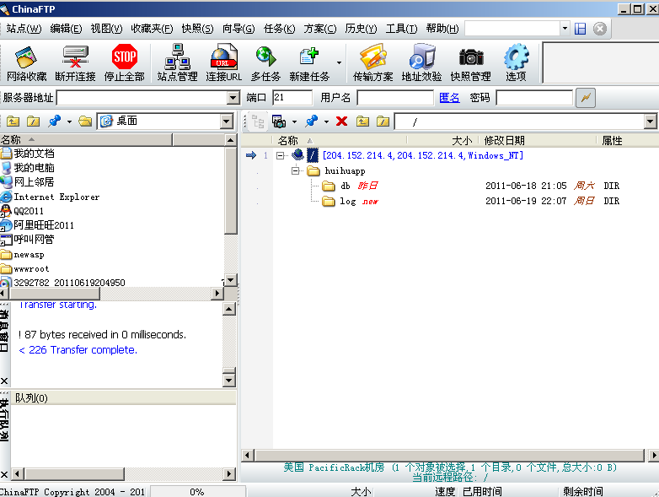Open the 桌面 local folder dropdown

point(227,122)
